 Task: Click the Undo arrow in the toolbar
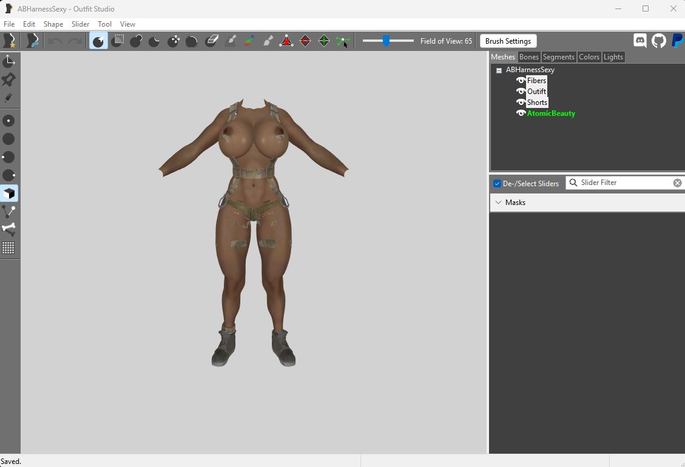55,41
